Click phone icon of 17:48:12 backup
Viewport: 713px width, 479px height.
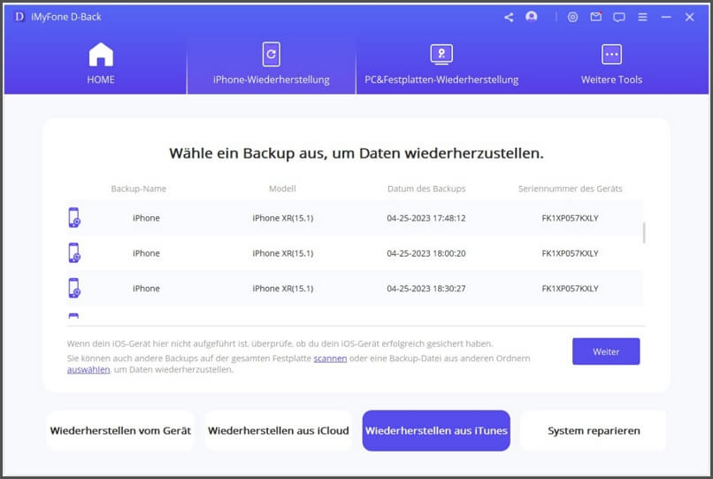coord(74,218)
